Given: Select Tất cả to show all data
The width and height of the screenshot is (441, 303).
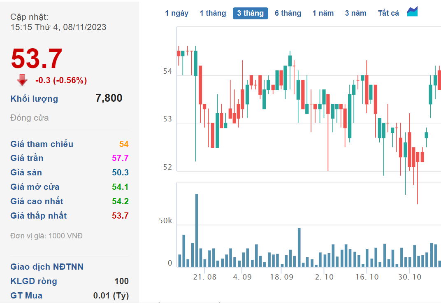Looking at the screenshot, I should pos(388,13).
